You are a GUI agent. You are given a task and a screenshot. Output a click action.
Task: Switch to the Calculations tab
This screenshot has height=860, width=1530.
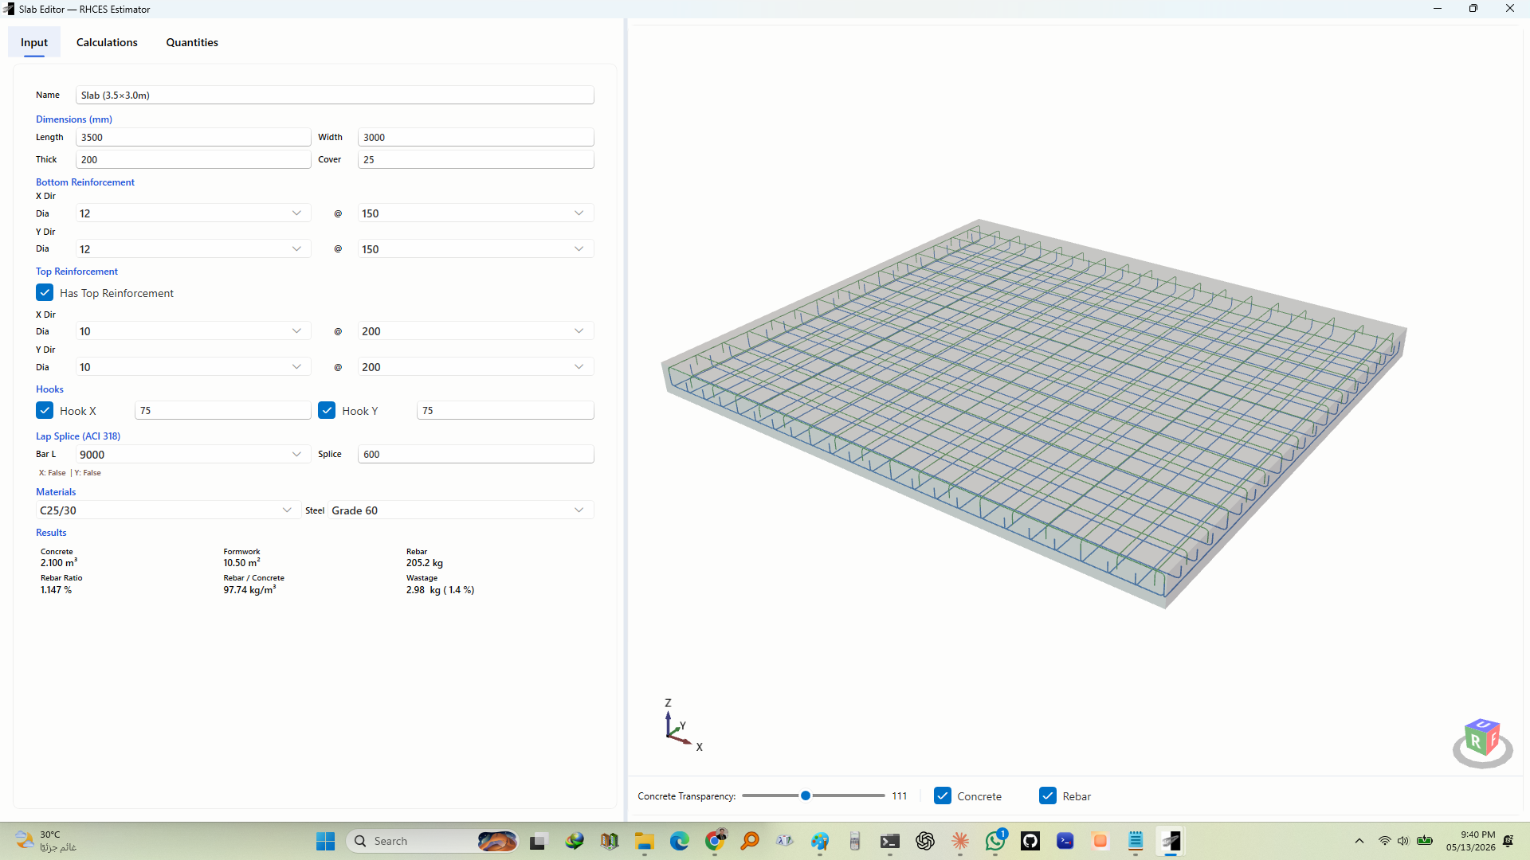107,42
